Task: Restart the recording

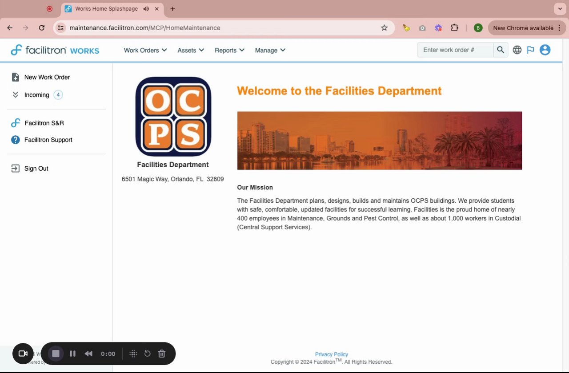Action: pyautogui.click(x=148, y=353)
